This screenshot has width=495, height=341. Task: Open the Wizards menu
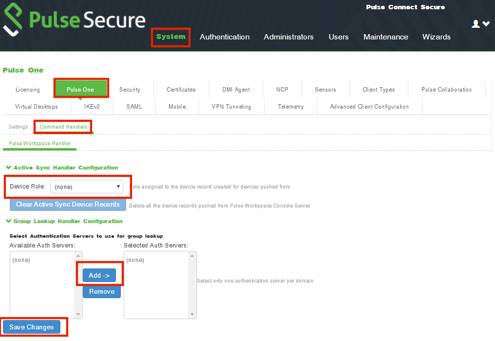(x=436, y=37)
